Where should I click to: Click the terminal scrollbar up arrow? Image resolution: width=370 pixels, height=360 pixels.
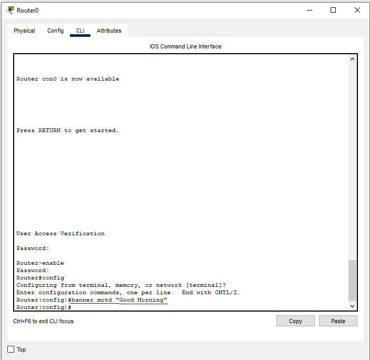352,59
